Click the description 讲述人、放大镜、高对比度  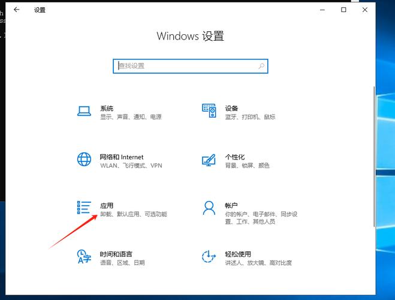click(x=258, y=263)
